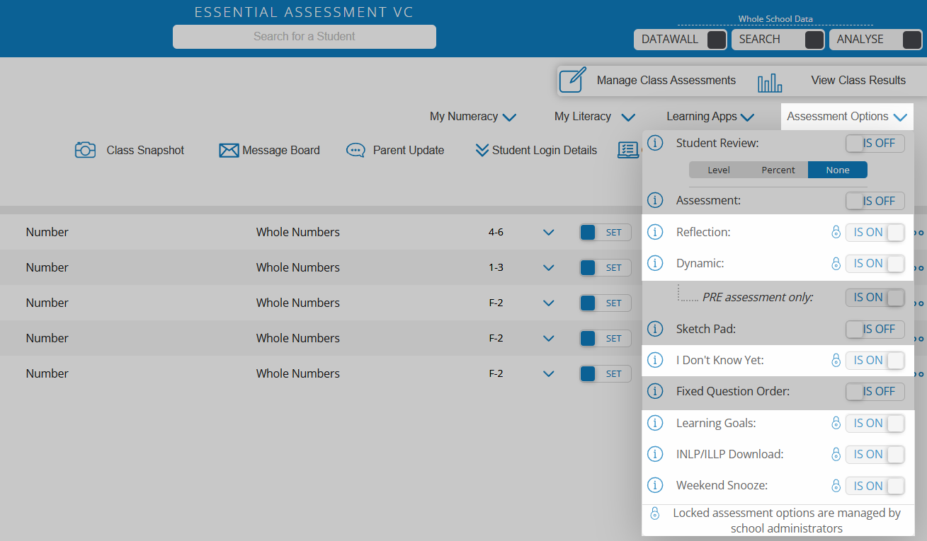The width and height of the screenshot is (927, 541).
Task: Click info icon beside Reflection
Action: 656,232
